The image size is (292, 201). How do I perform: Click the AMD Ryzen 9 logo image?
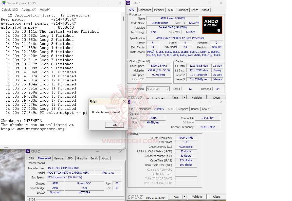click(x=212, y=25)
